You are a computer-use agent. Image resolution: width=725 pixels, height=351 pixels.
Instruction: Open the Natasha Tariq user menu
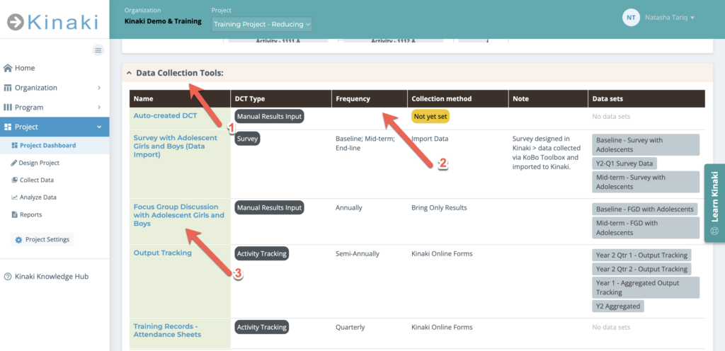670,18
